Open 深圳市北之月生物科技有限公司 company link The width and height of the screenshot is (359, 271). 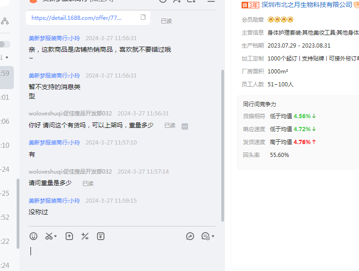coord(306,5)
